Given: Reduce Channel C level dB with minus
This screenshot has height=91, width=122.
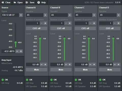Looking at the screenshot, I should pos(90,65).
